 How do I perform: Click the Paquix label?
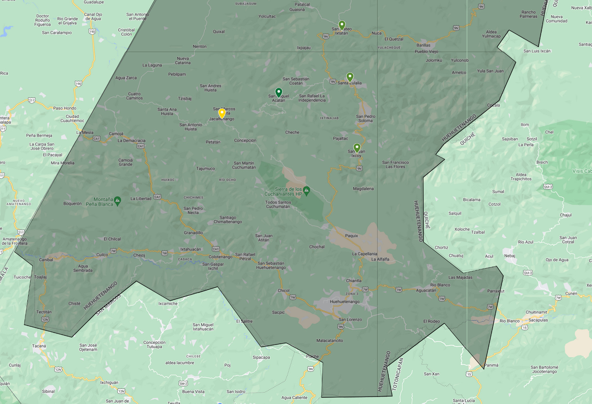351,235
